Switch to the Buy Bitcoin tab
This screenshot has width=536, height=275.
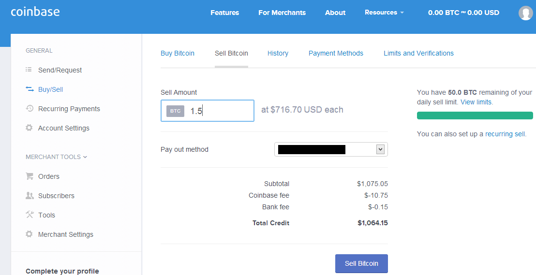point(178,53)
